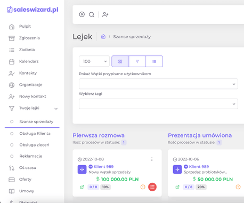Click the 100 000.00 PLN amount
The image size is (244, 203).
click(x=120, y=180)
